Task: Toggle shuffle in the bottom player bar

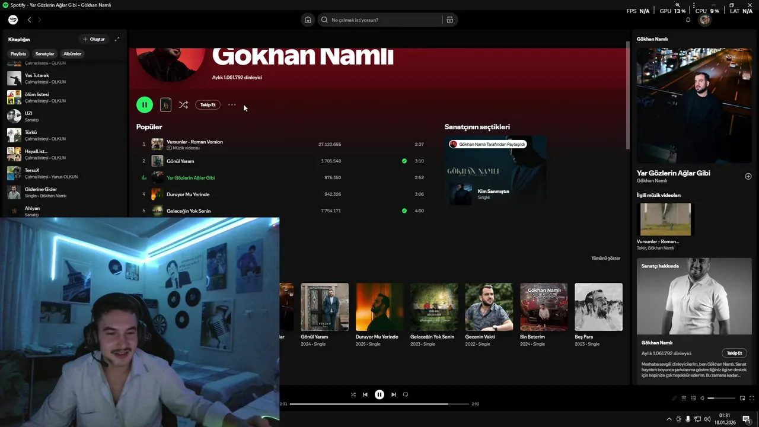Action: pos(353,394)
